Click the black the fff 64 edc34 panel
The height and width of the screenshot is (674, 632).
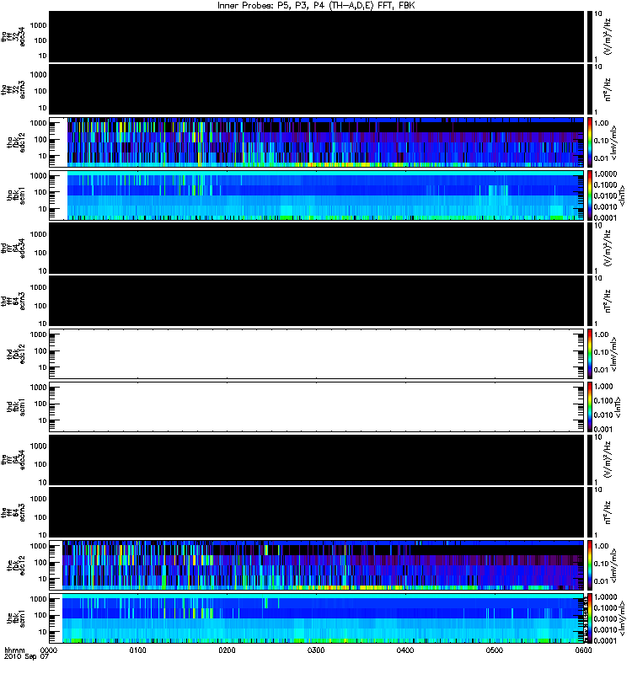(317, 459)
